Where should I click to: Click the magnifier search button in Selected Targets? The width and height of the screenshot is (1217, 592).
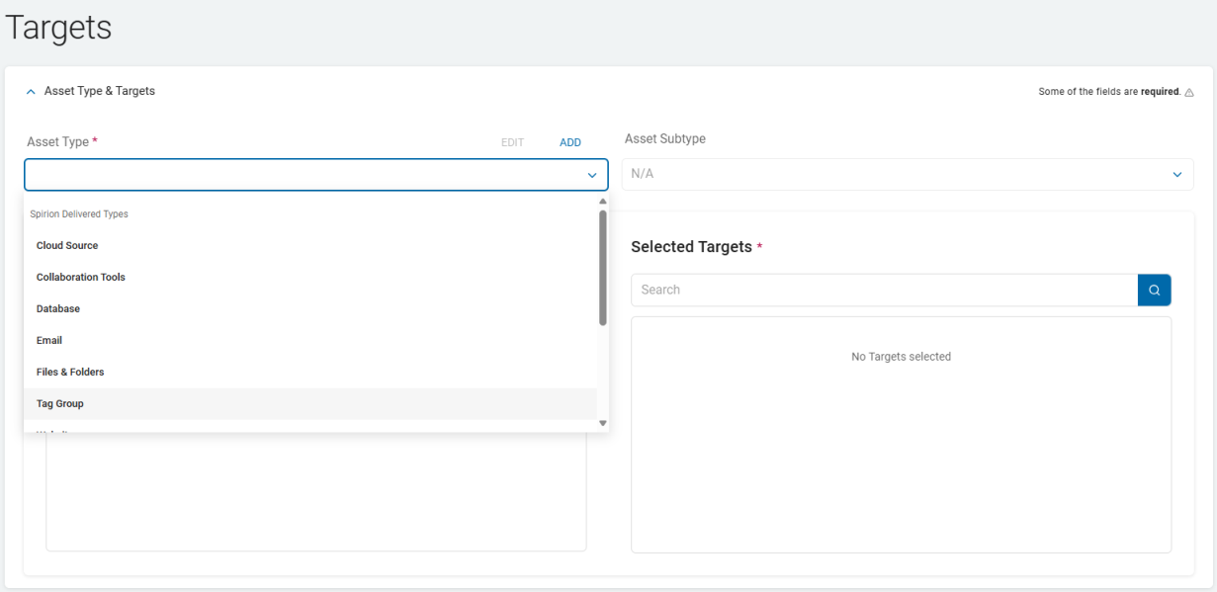[1154, 290]
